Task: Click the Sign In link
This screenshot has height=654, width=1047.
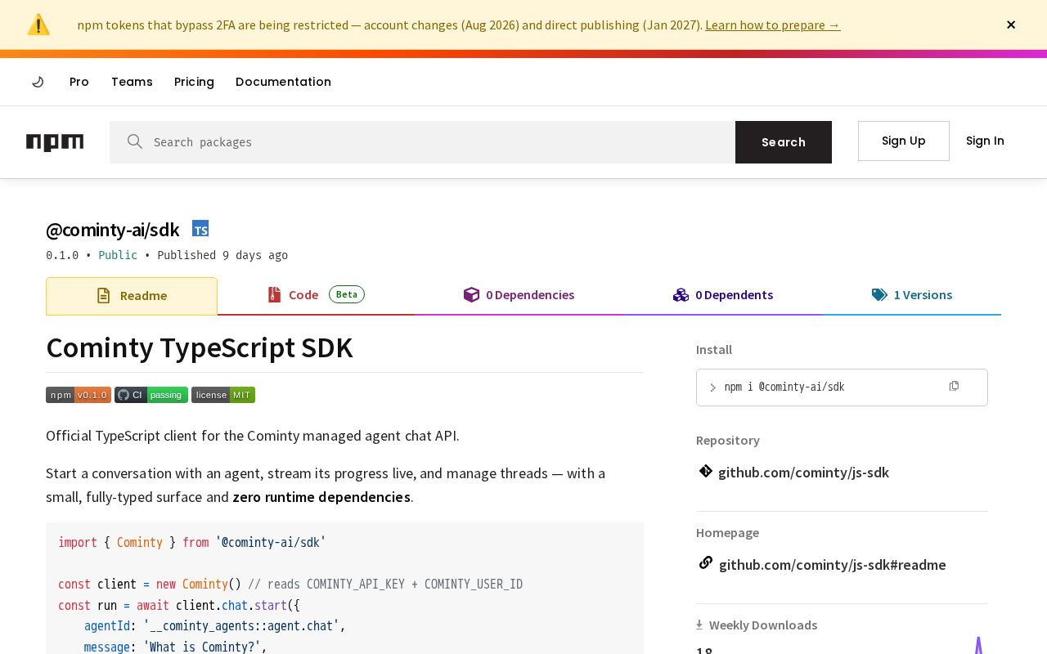Action: [985, 141]
